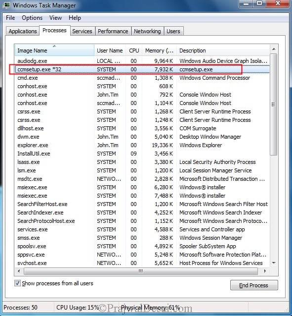The image size is (292, 316).
Task: Click the horizontal scrollbar thumb
Action: pyautogui.click(x=141, y=271)
